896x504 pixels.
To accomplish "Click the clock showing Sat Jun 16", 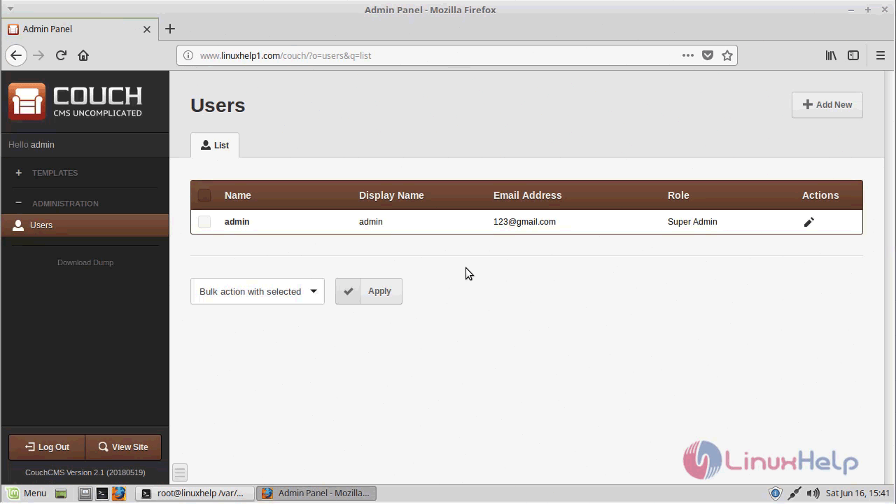I will tap(857, 493).
